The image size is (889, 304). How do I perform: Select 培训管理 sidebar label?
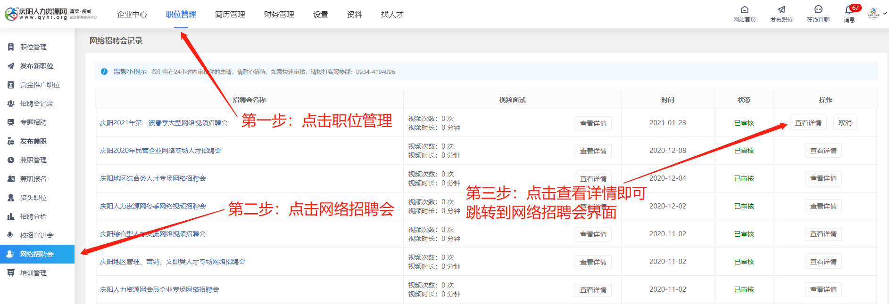33,273
